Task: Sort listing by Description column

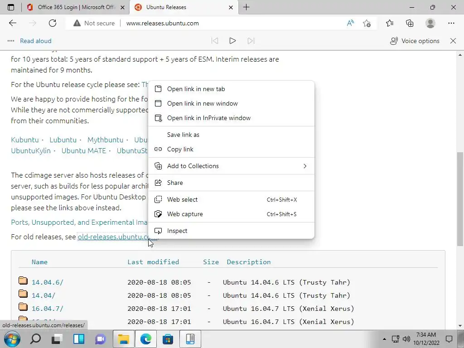Action: 249,262
